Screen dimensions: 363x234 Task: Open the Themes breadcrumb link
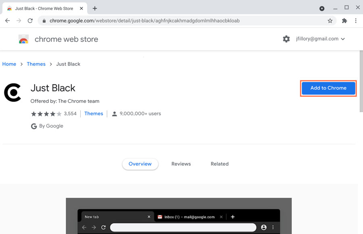(x=36, y=64)
